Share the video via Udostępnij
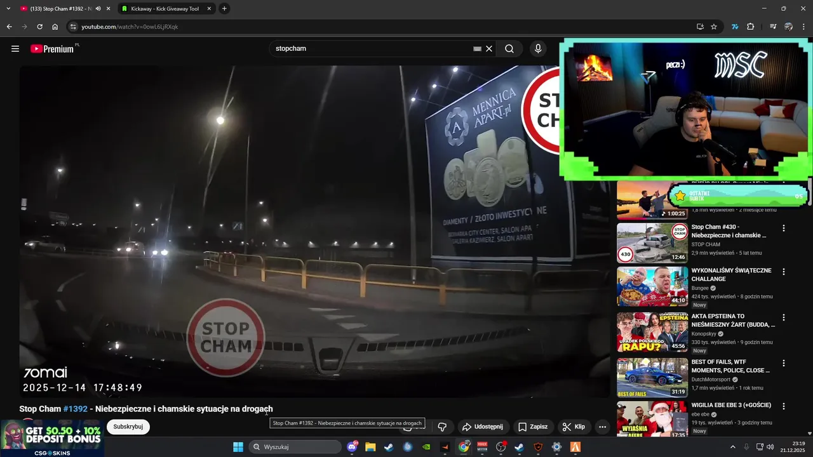The width and height of the screenshot is (813, 457). (482, 427)
